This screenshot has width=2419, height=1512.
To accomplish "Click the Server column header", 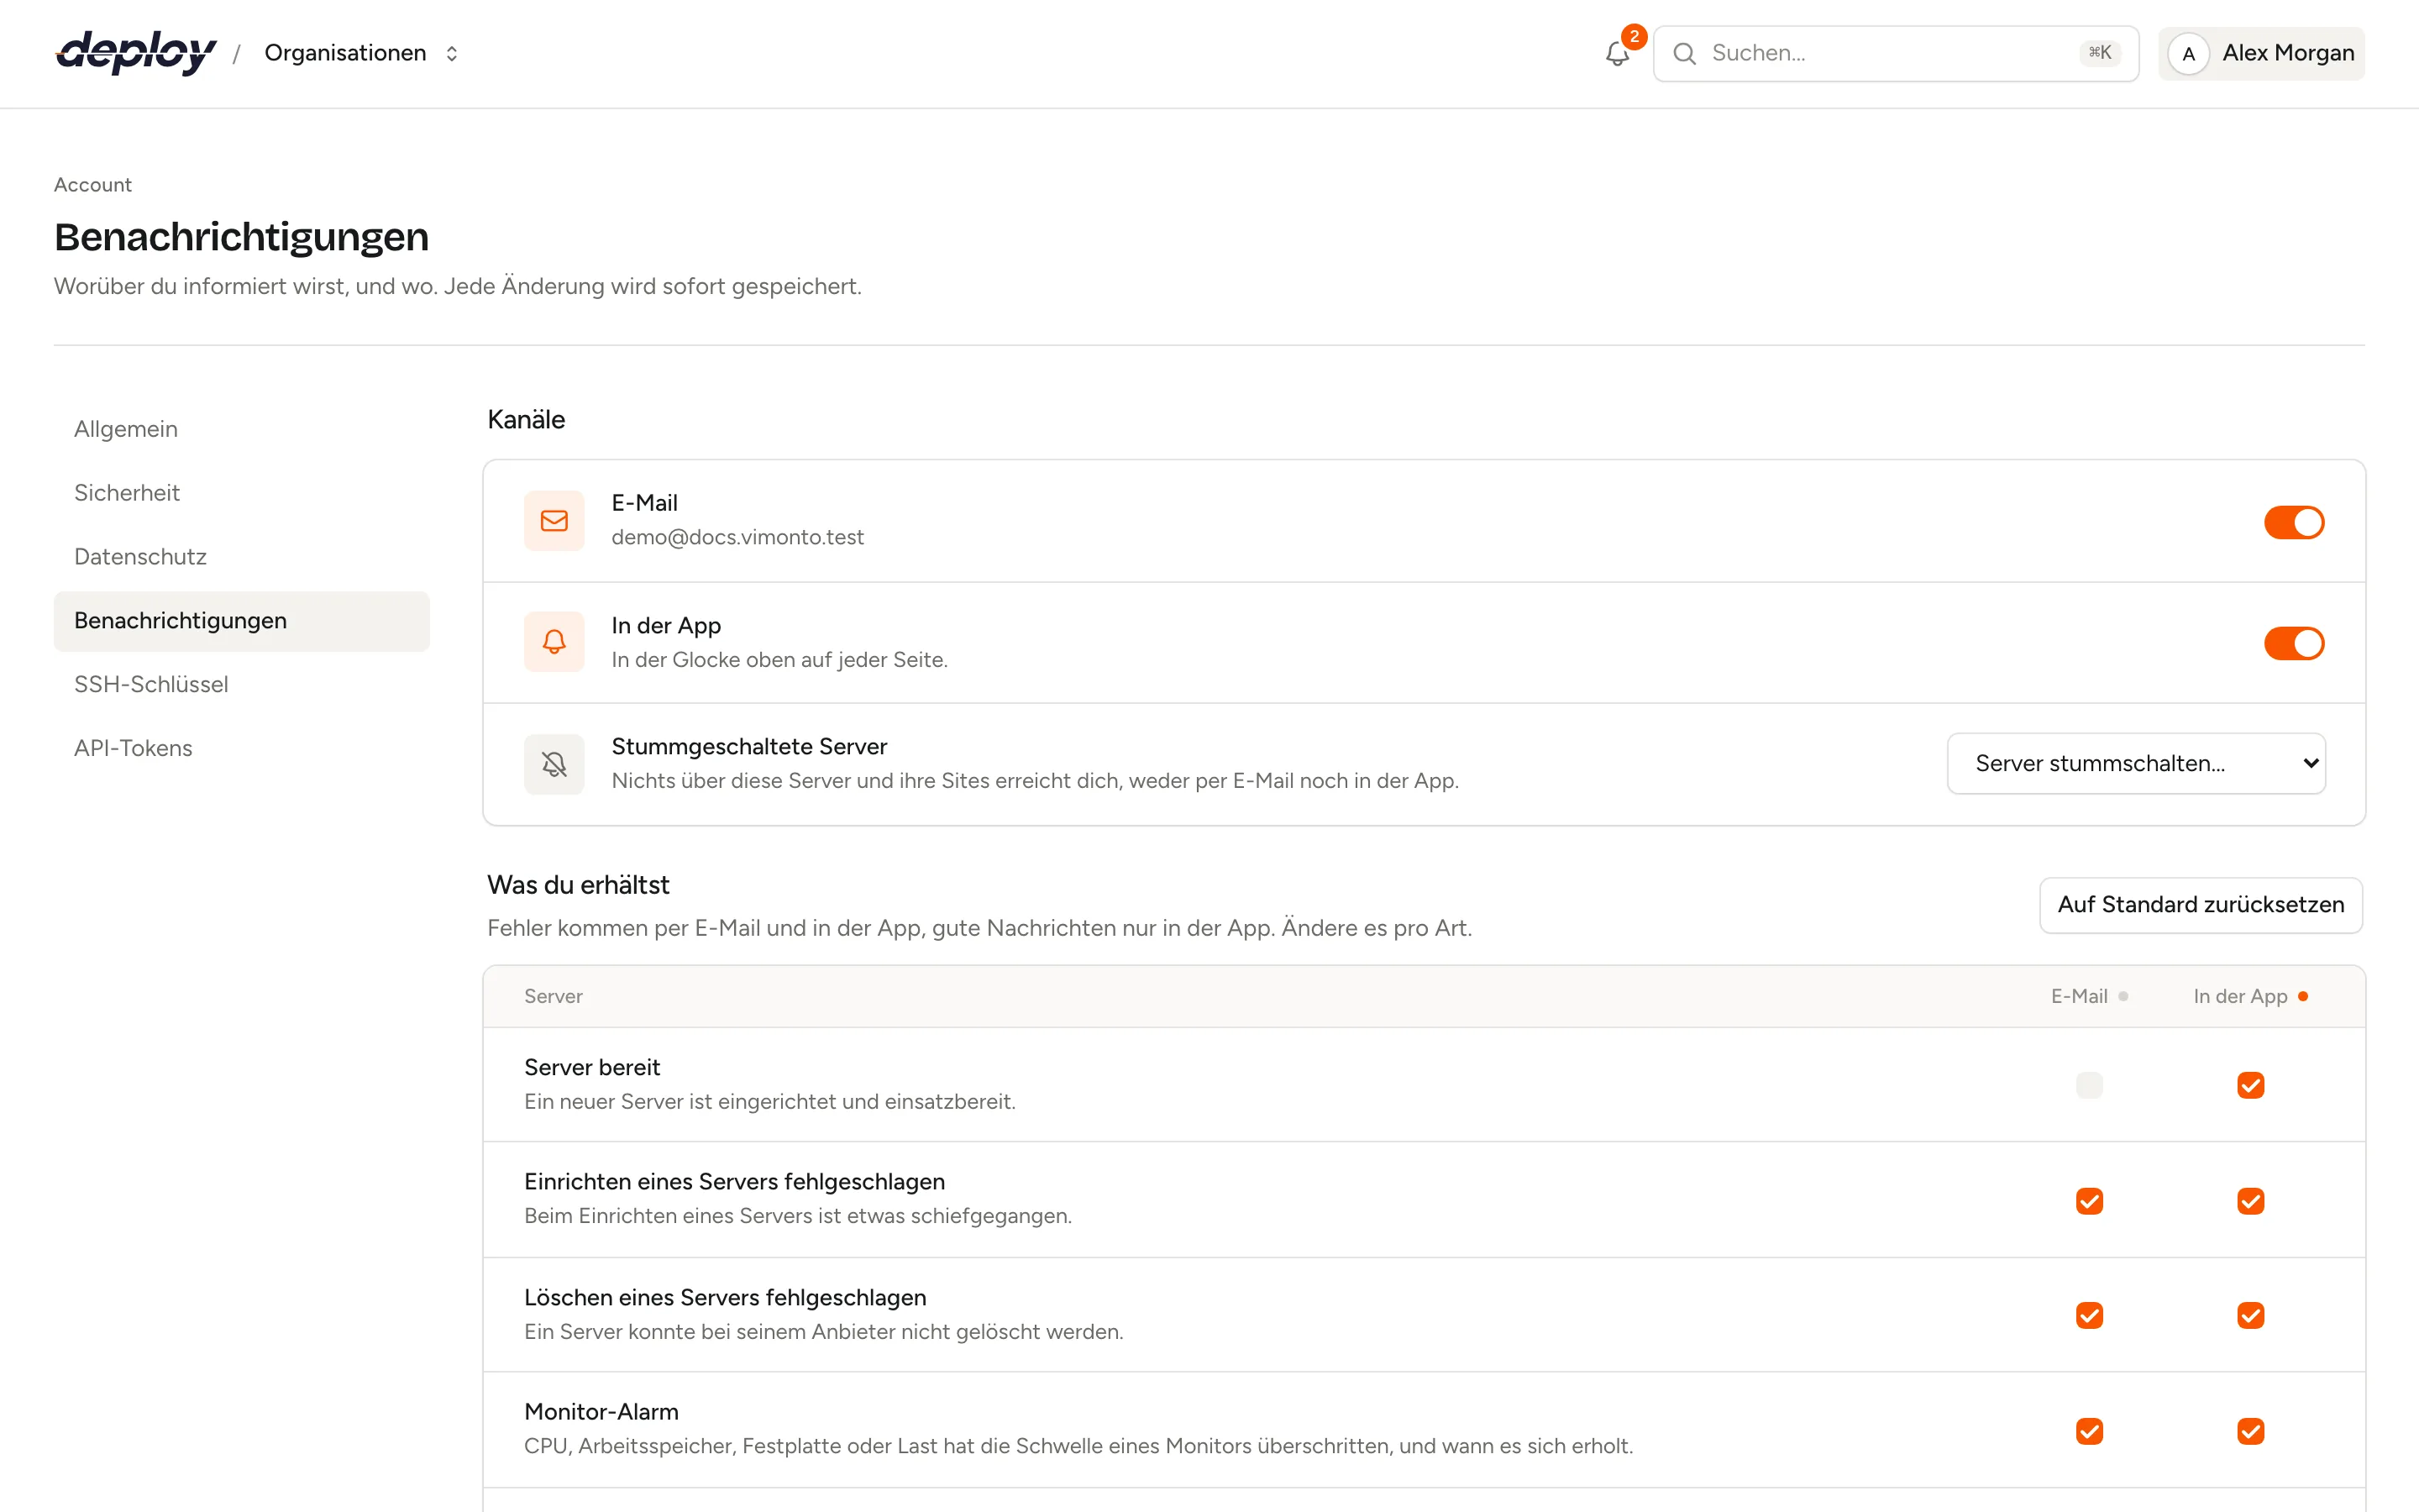I will [553, 996].
